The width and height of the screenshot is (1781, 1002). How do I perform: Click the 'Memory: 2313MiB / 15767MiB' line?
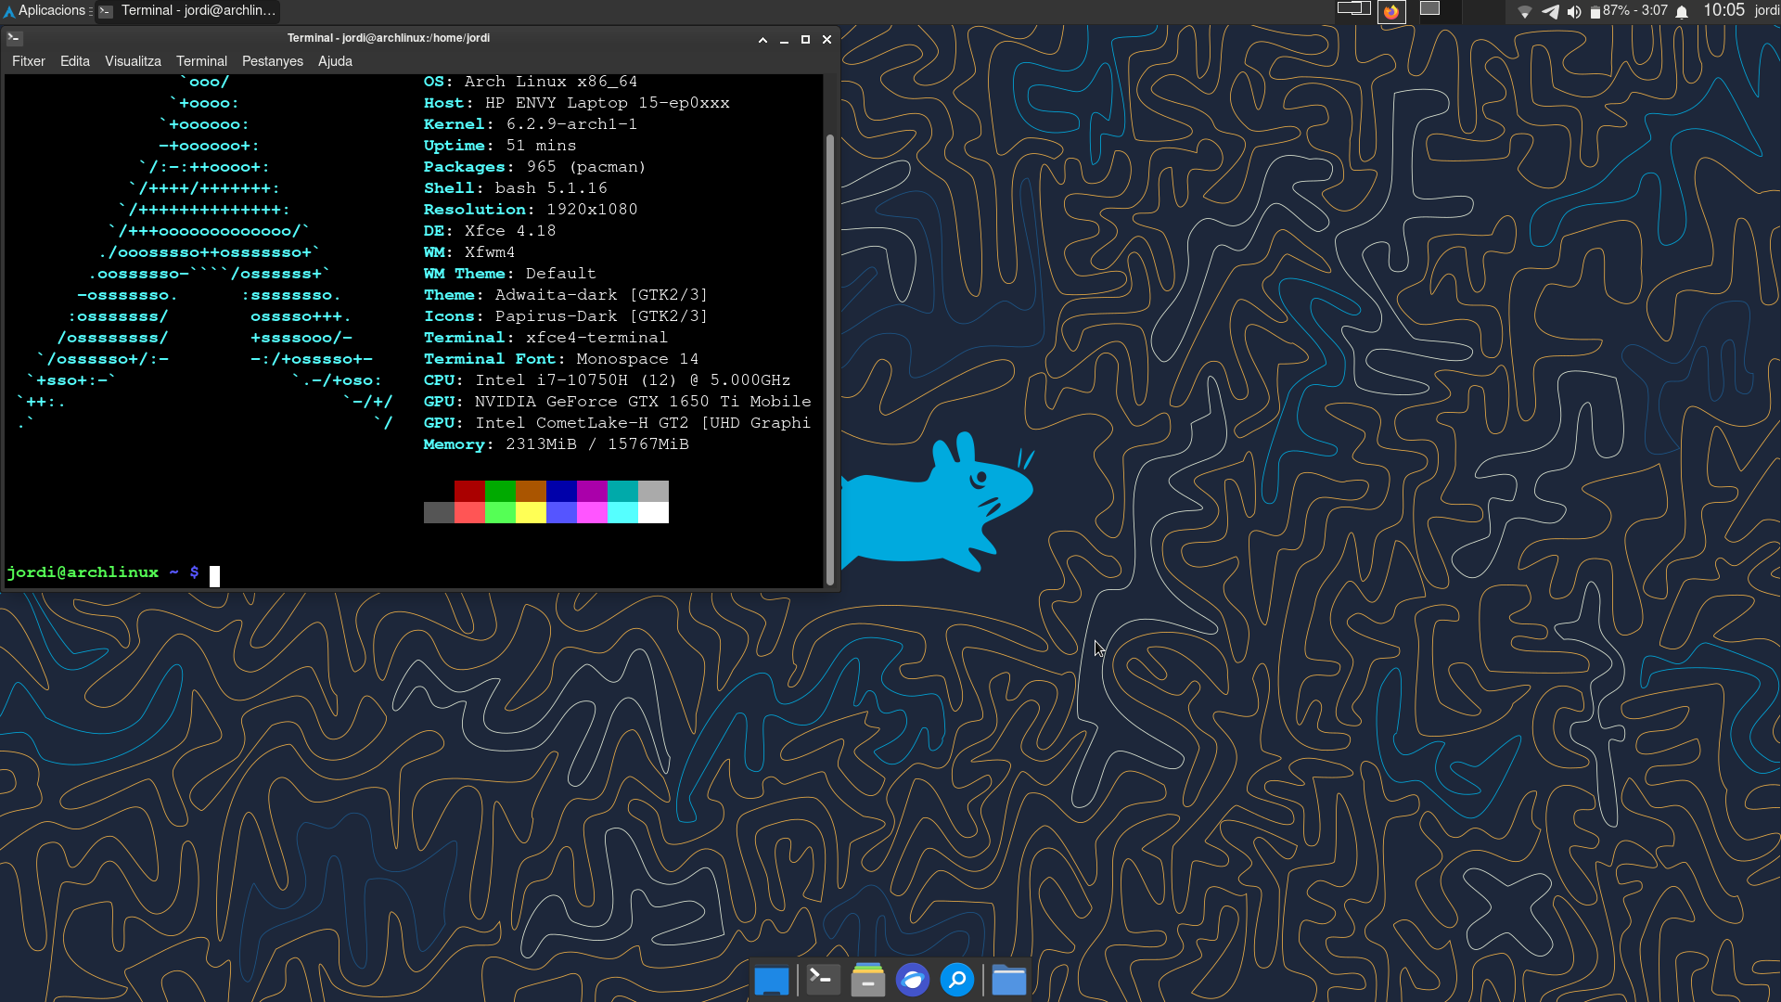(x=557, y=444)
